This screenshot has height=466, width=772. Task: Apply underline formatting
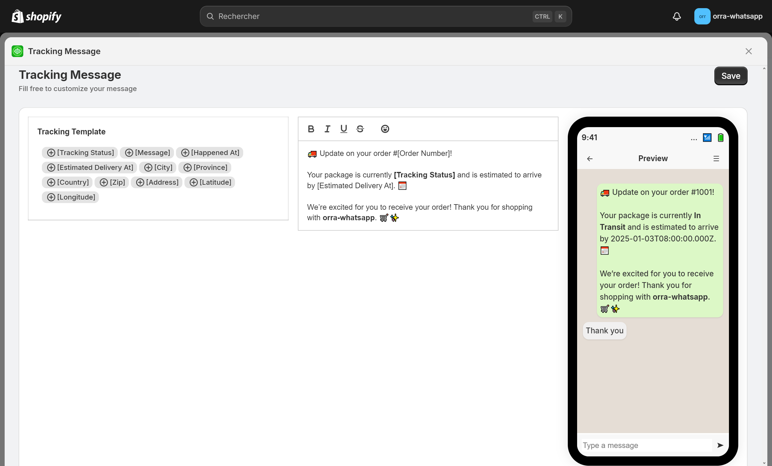pos(344,129)
